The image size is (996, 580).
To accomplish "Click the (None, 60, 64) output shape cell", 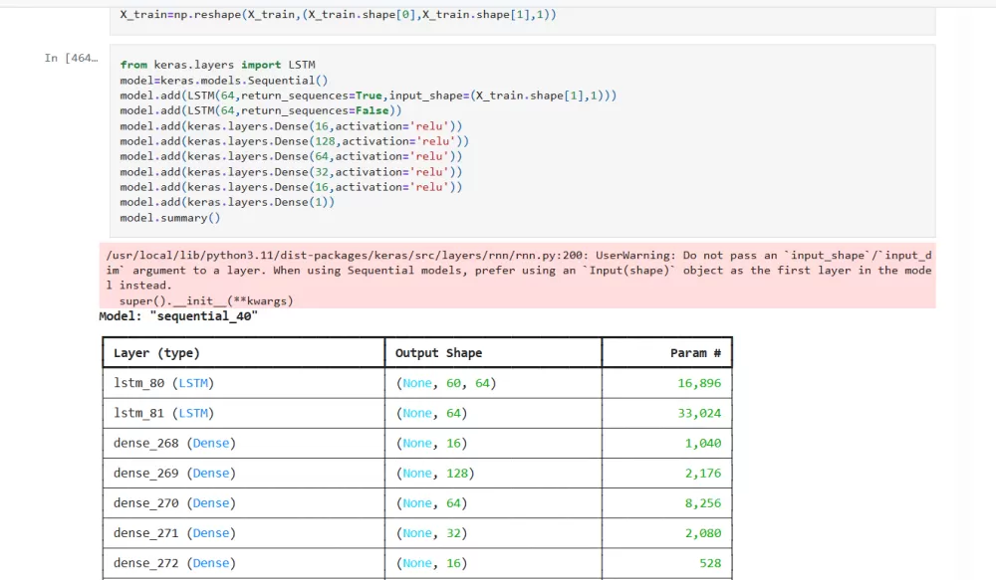I will 445,383.
